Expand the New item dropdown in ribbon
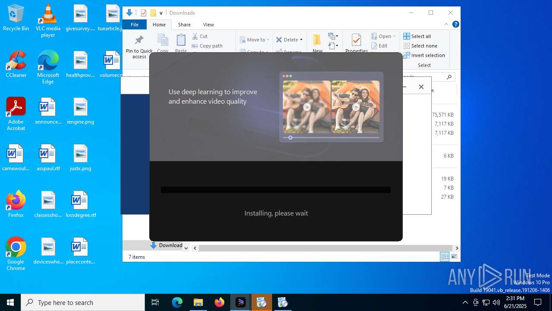This screenshot has width=552, height=311. [333, 36]
